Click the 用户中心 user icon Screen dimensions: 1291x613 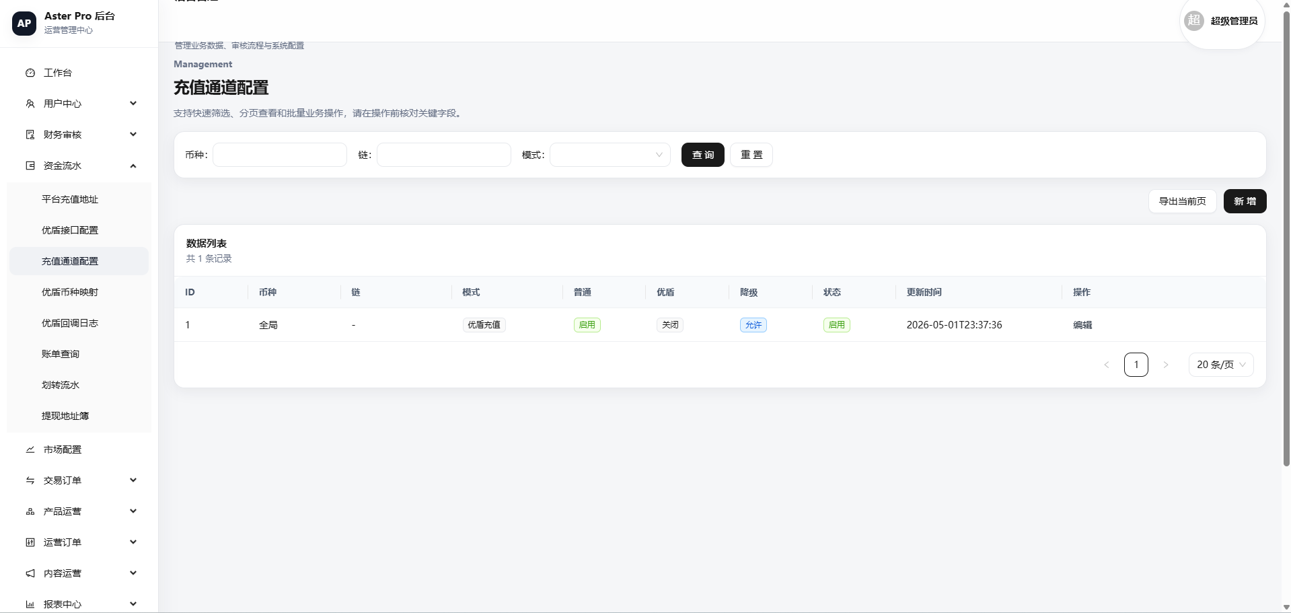pos(30,104)
